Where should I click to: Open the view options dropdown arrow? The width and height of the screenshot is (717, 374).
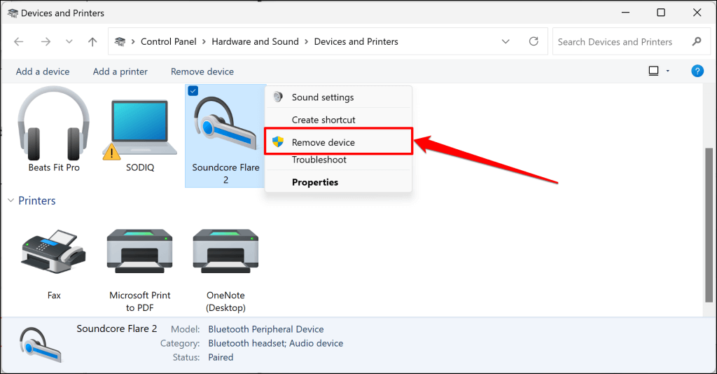(x=667, y=71)
